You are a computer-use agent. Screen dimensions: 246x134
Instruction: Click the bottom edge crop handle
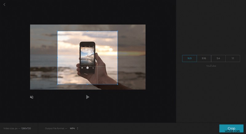88,84
